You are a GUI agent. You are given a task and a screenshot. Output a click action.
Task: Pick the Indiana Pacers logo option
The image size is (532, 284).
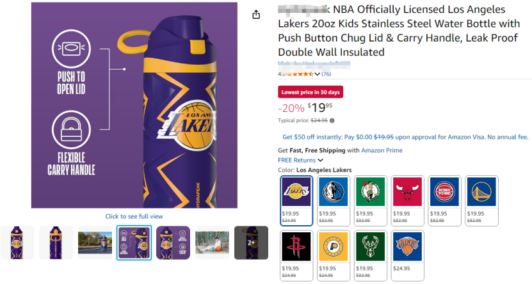(x=334, y=255)
